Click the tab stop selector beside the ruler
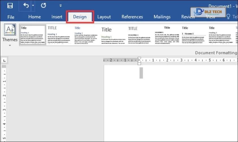 [5, 60]
